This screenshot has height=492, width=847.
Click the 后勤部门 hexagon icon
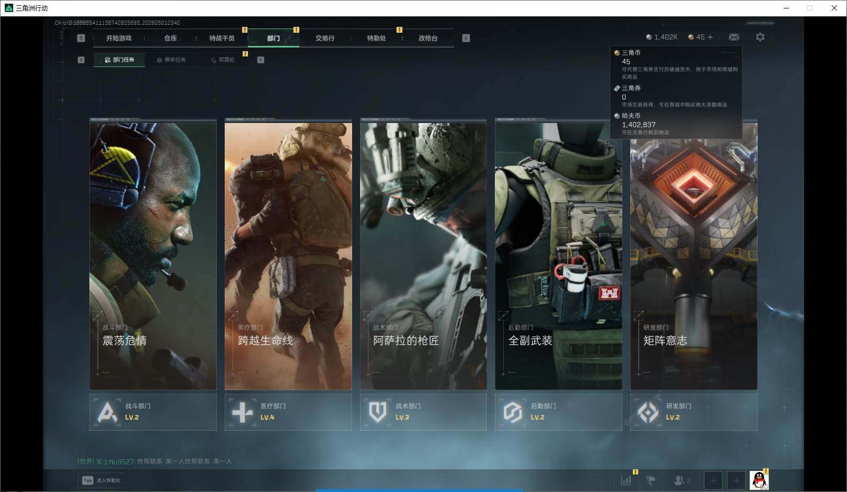click(513, 412)
